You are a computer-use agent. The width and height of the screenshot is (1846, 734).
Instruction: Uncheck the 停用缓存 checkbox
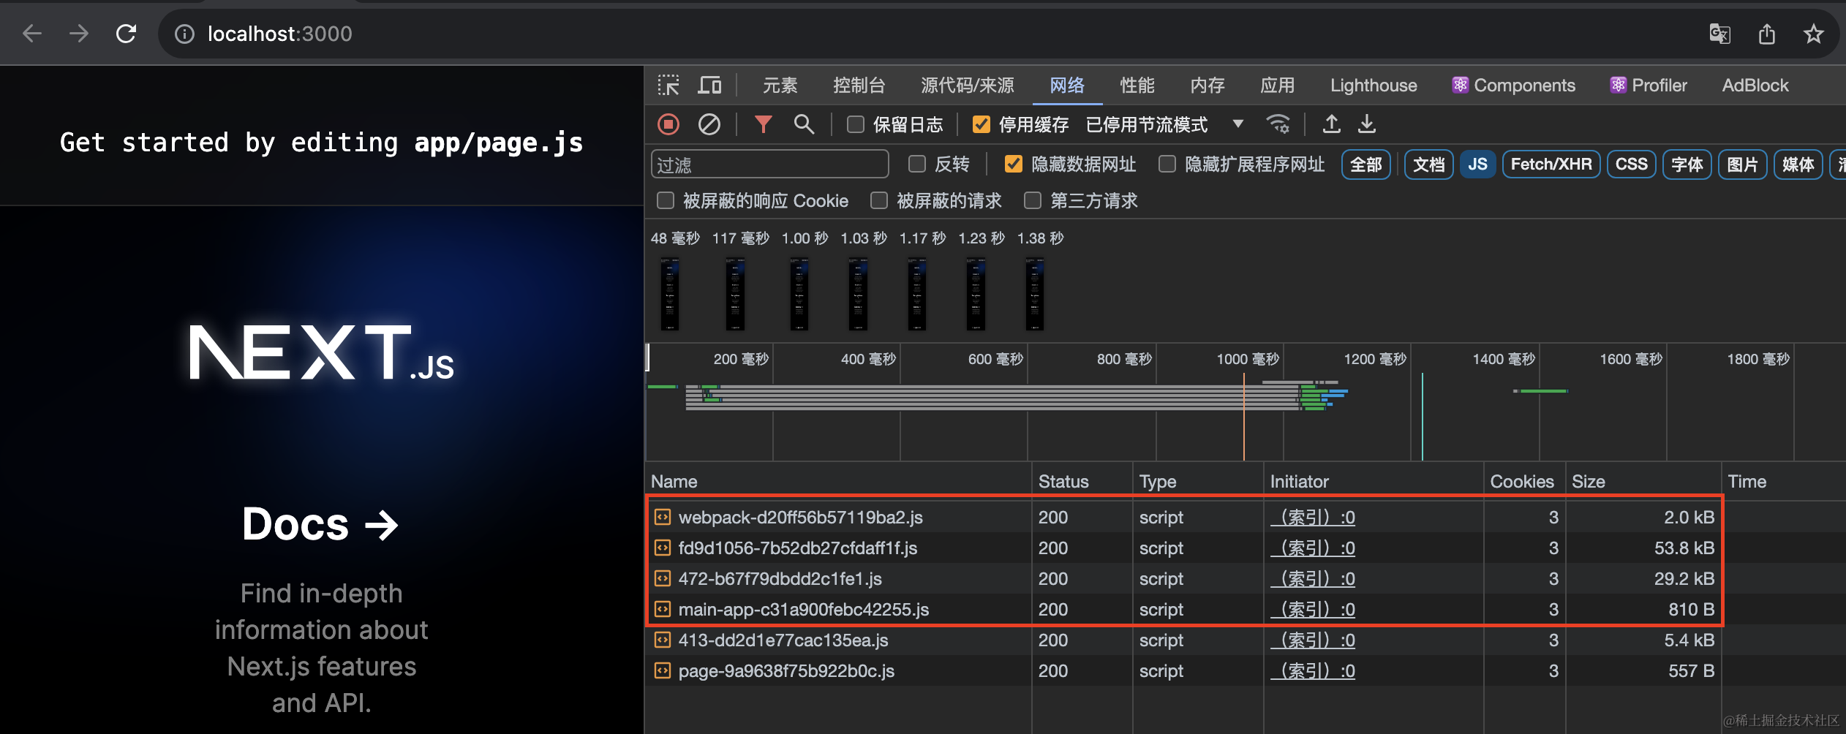tap(981, 124)
